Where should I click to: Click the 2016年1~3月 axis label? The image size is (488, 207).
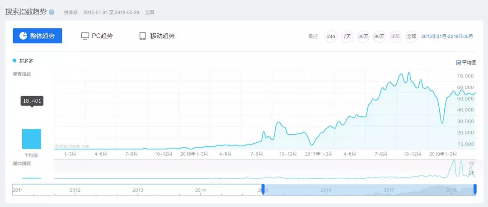click(194, 154)
